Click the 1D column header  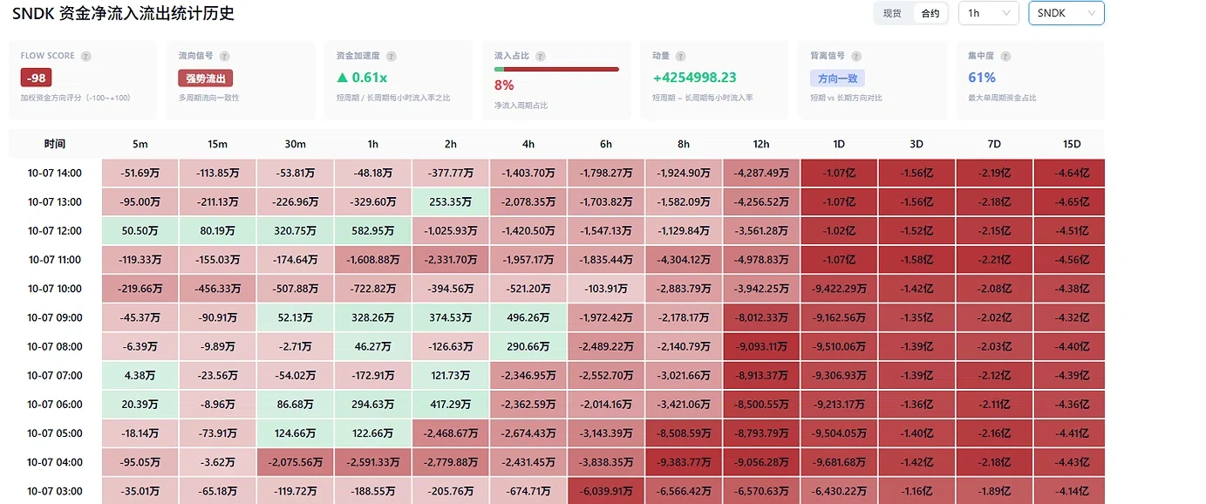[x=839, y=144]
